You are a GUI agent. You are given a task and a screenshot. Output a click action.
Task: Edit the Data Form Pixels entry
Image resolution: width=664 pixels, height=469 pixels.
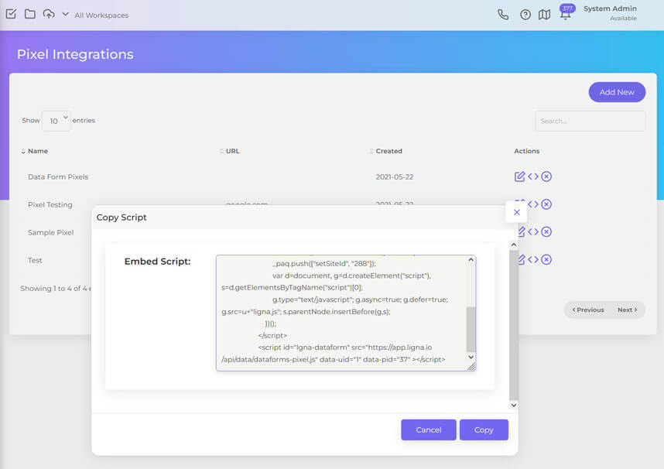(519, 176)
